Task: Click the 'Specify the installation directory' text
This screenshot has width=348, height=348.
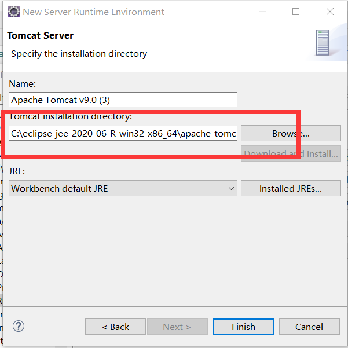Action: click(79, 54)
